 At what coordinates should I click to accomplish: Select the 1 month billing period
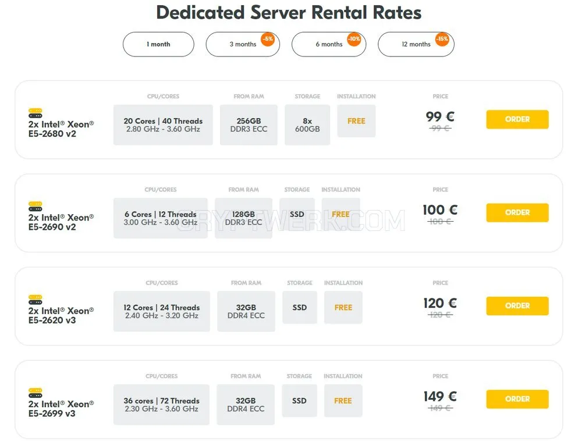click(158, 44)
